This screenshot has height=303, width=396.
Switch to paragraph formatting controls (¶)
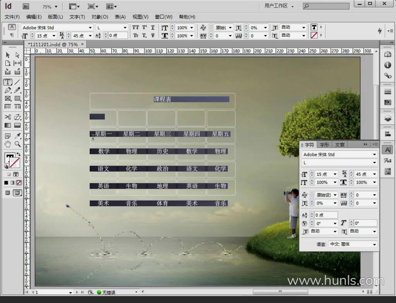point(12,35)
